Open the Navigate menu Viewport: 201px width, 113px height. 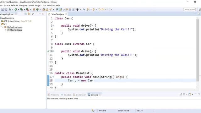pyautogui.click(x=23, y=6)
